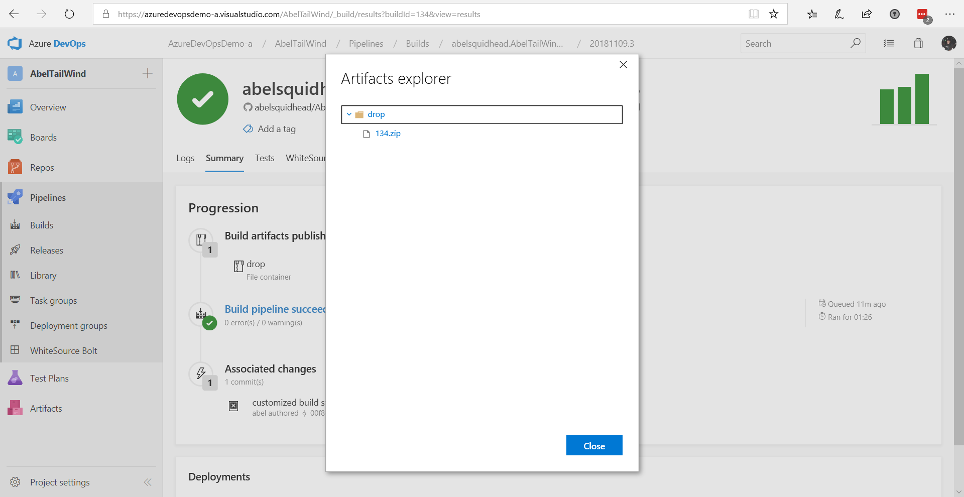
Task: Open Project settings gear
Action: pos(15,482)
